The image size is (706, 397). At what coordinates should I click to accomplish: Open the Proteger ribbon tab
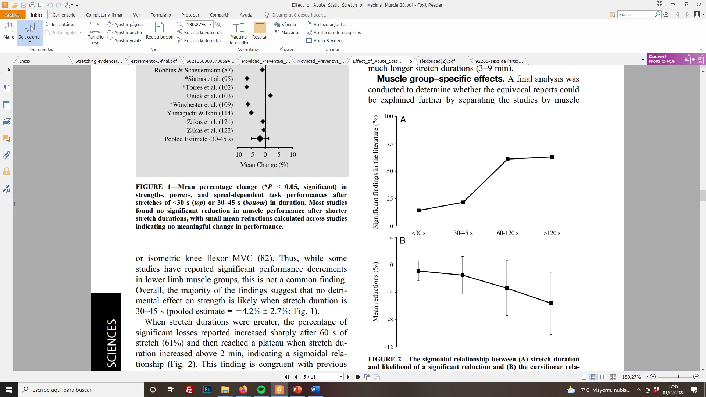(190, 15)
